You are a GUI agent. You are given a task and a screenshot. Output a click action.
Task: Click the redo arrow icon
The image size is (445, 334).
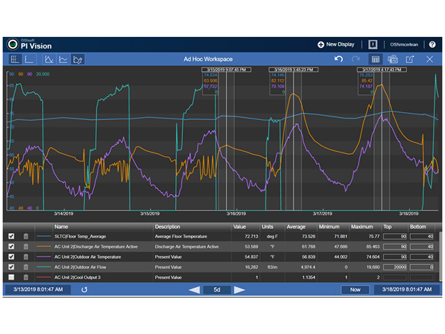point(356,59)
